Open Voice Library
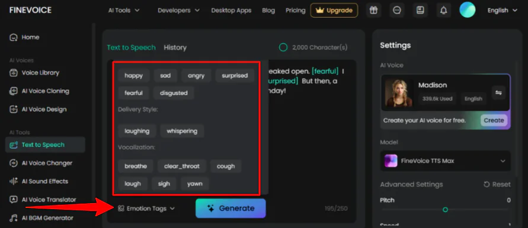 [34, 73]
